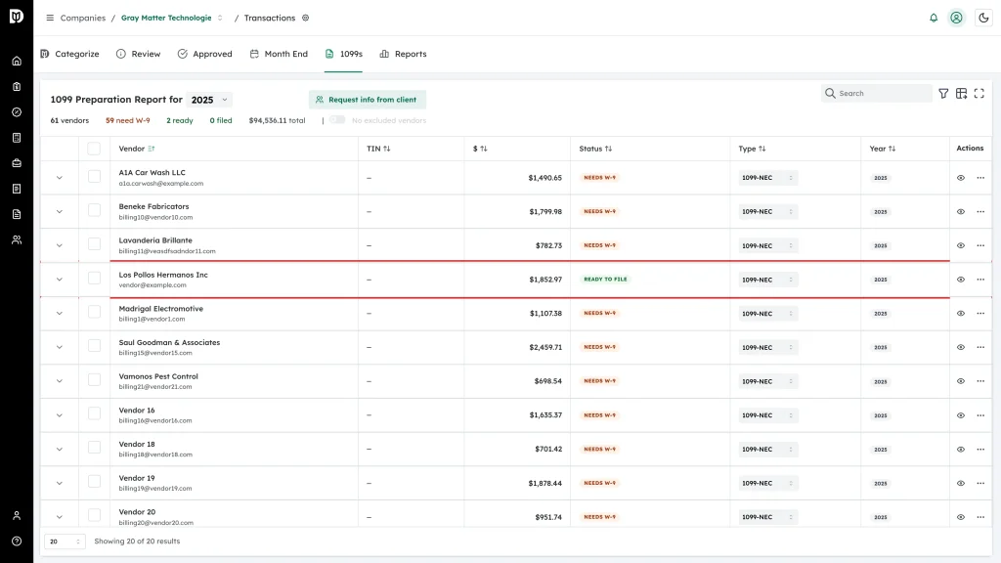This screenshot has height=563, width=1001.
Task: Switch to the Categorize tab
Action: 69,55
